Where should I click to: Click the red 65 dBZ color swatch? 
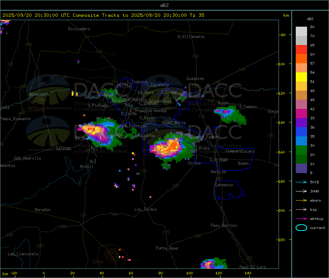point(301,49)
